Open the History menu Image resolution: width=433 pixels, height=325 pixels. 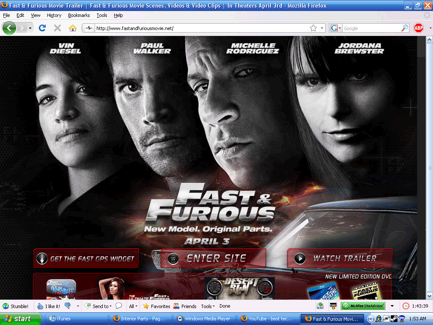(x=54, y=15)
